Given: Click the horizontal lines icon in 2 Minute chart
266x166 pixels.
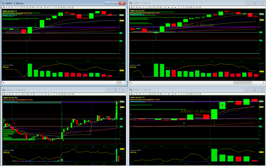Looking at the screenshot, I should pyautogui.click(x=16, y=7).
